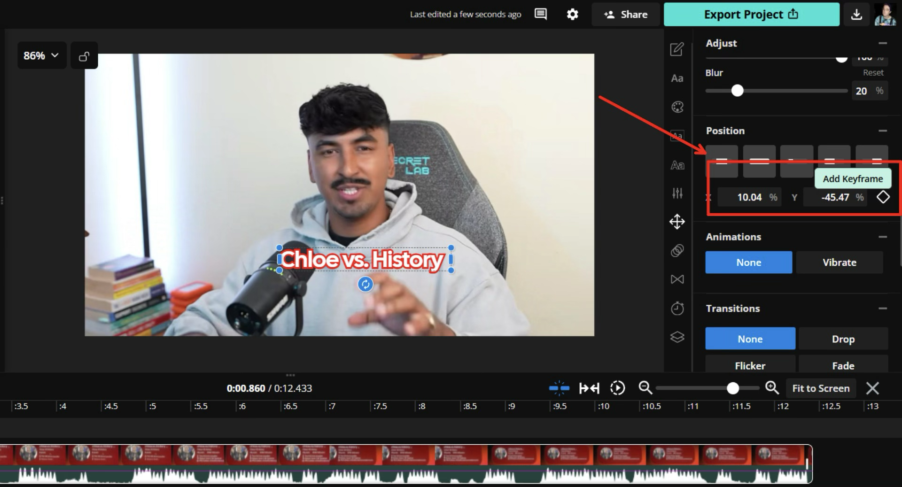Click the rotate handle below the text
Viewport: 902px width, 487px height.
click(x=365, y=284)
